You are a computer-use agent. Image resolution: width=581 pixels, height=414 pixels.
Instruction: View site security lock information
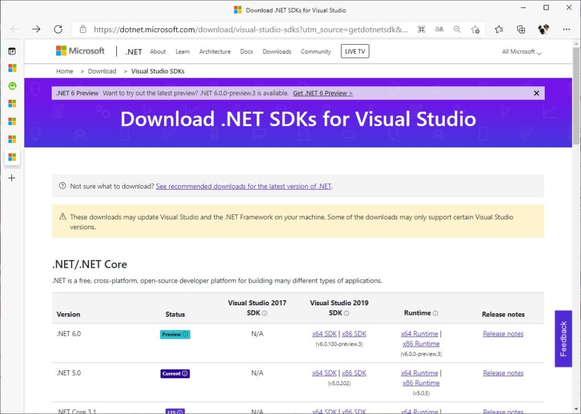coord(83,29)
